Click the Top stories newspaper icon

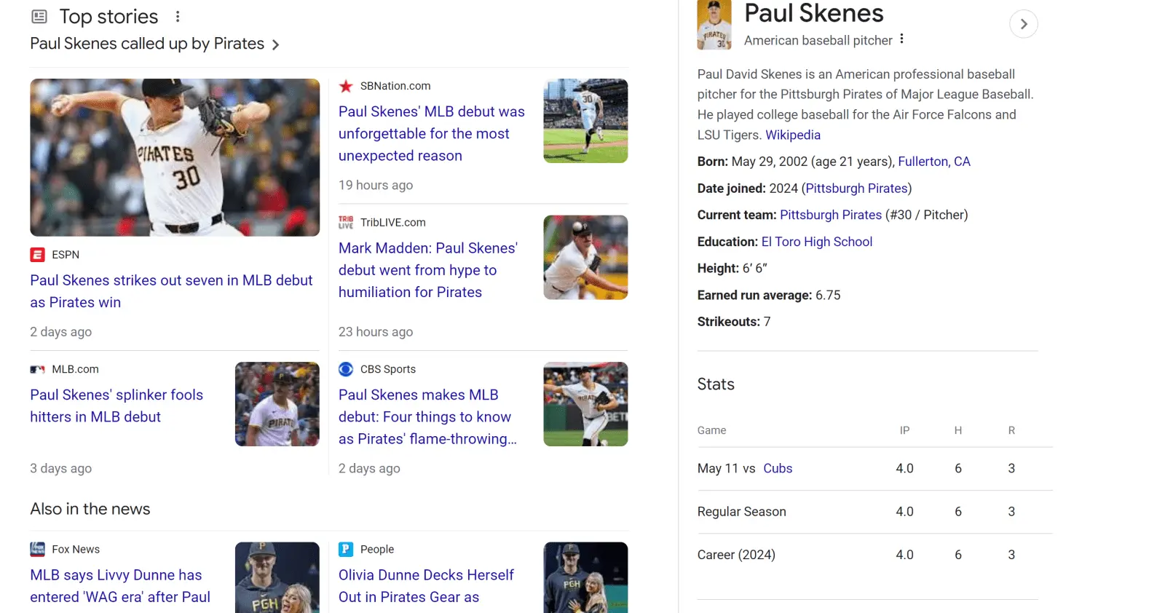39,17
